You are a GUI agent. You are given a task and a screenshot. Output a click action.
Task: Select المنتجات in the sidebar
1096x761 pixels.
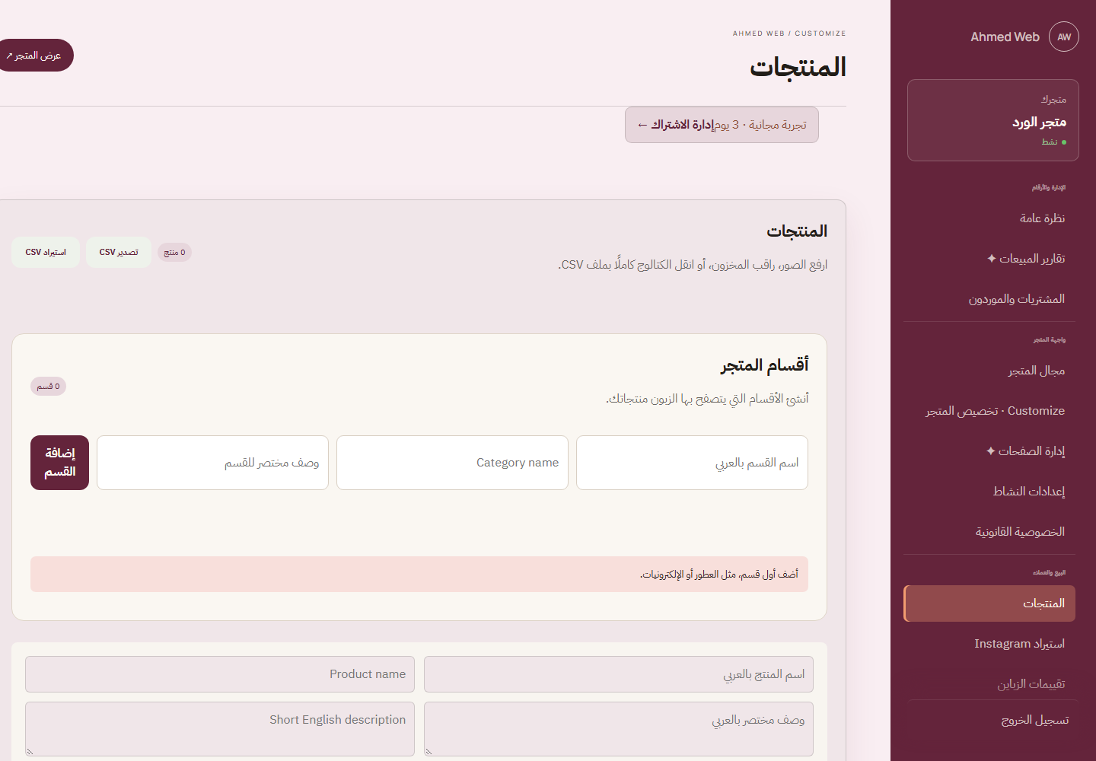tap(989, 603)
